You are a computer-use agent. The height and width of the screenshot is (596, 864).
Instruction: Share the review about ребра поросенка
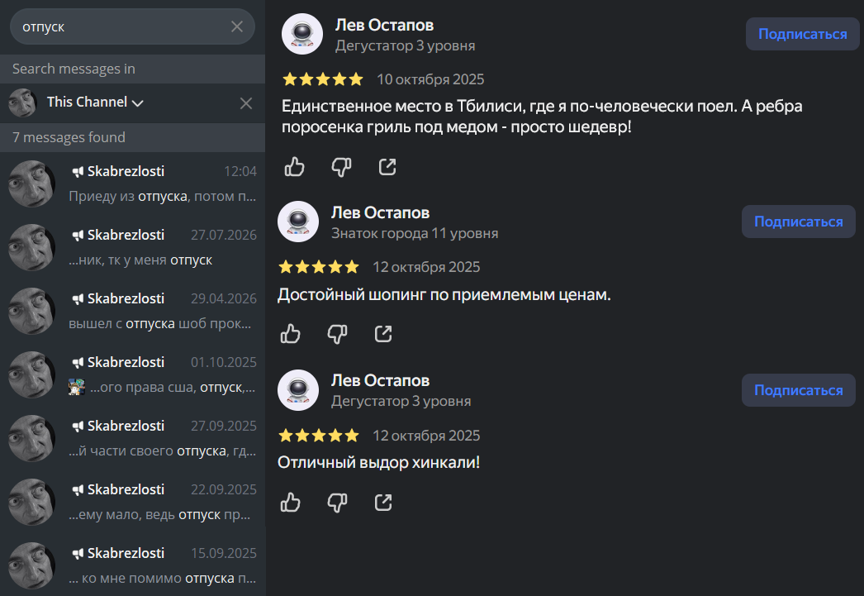coord(387,166)
